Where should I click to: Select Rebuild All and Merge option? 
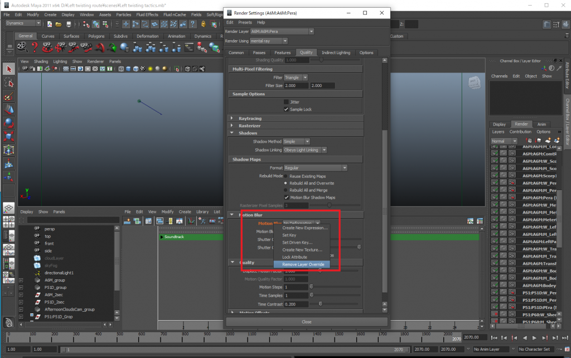(x=285, y=190)
